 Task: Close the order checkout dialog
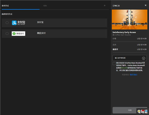(145, 5)
